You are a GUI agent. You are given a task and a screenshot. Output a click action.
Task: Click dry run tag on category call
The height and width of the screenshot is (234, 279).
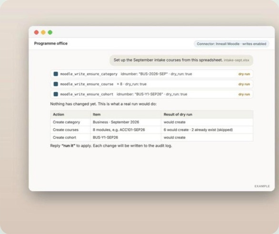[244, 74]
